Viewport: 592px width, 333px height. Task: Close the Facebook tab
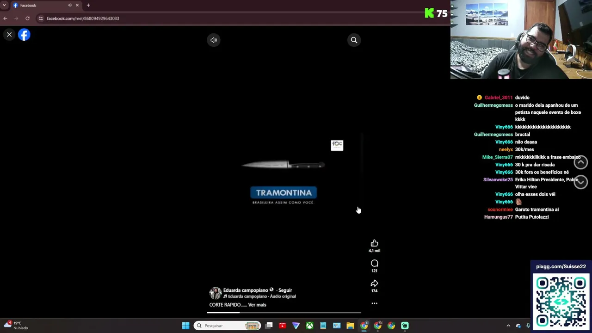point(77,6)
